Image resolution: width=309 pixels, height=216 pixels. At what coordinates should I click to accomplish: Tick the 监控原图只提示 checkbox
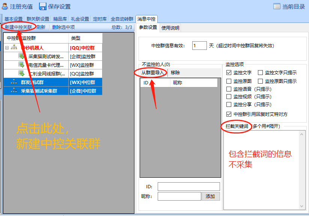click(x=261, y=81)
